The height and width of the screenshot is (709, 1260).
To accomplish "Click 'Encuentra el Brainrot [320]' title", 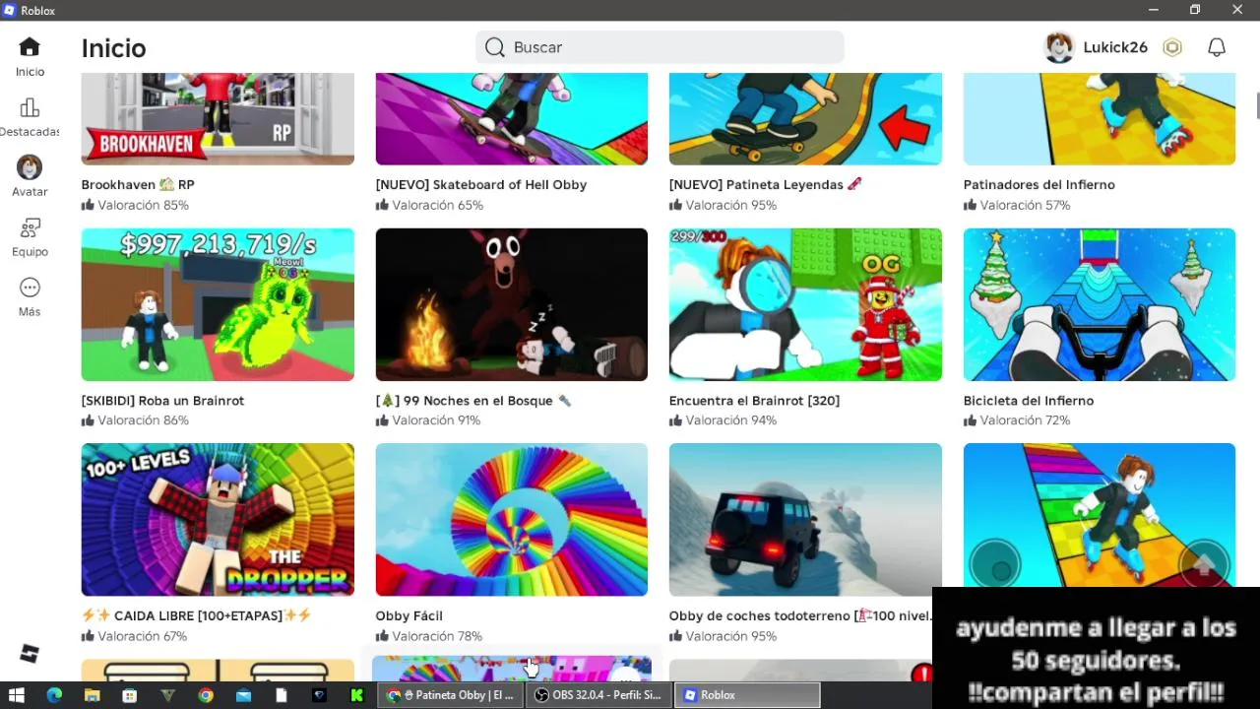I will coord(754,401).
